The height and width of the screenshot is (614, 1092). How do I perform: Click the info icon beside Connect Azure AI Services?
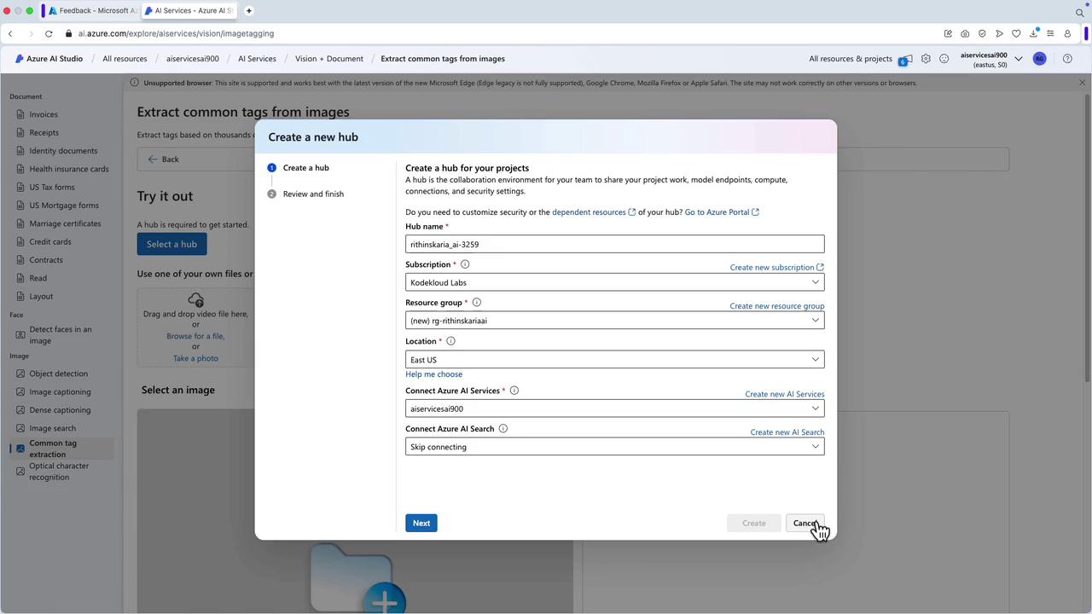(x=514, y=391)
